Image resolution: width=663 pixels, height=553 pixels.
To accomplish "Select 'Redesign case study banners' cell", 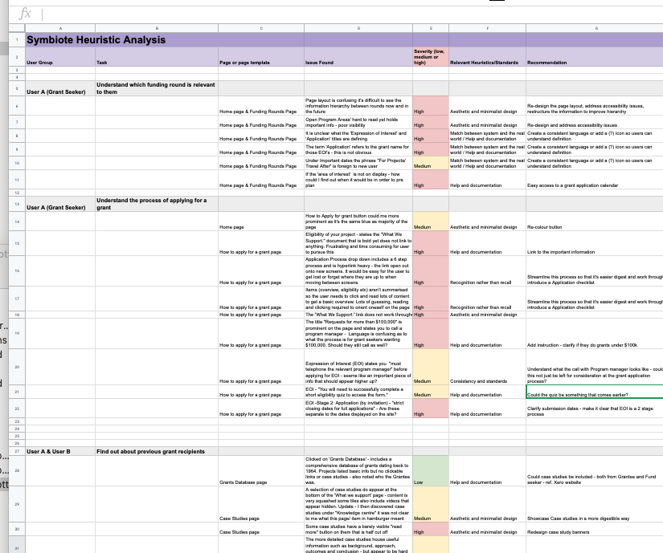I will 595,530.
